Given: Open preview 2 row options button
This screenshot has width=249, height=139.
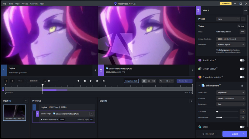Looking at the screenshot, I should coord(91,114).
